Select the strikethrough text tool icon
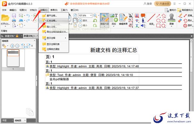Image resolution: width=194 pixels, height=124 pixels. pyautogui.click(x=137, y=20)
